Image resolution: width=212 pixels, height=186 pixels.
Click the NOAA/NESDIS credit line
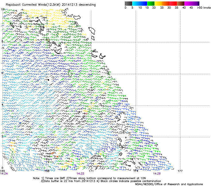tap(169, 184)
